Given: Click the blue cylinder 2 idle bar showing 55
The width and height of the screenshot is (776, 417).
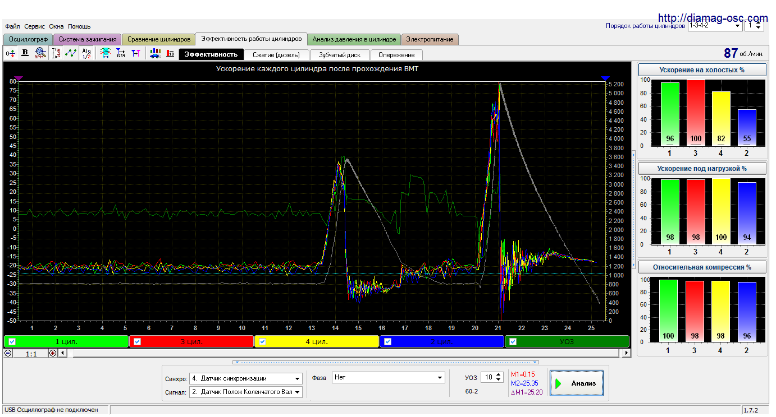Looking at the screenshot, I should [746, 128].
